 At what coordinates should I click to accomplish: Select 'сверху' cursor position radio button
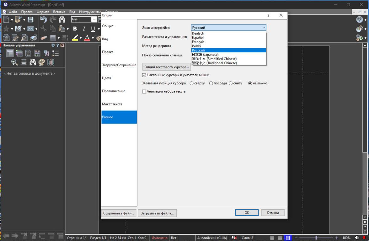pos(191,83)
